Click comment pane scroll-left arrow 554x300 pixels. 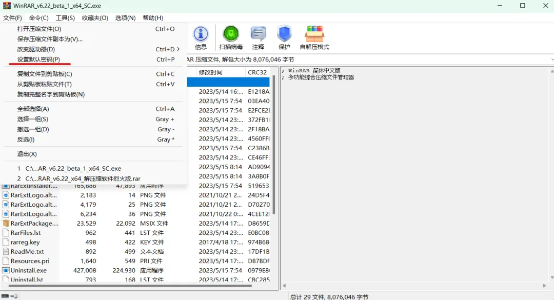pos(284,286)
